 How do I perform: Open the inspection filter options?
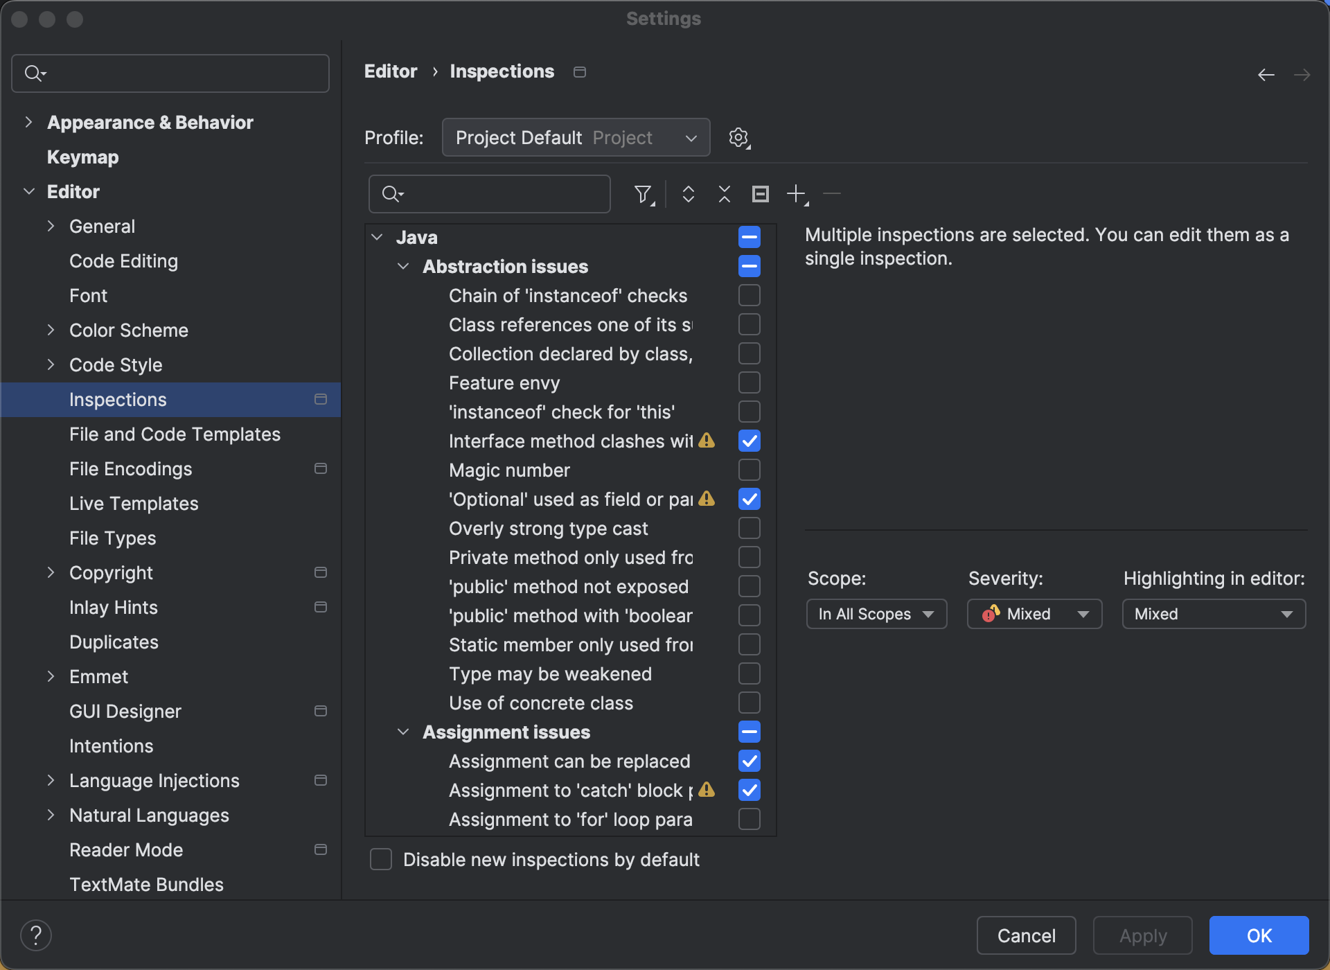[x=643, y=194]
